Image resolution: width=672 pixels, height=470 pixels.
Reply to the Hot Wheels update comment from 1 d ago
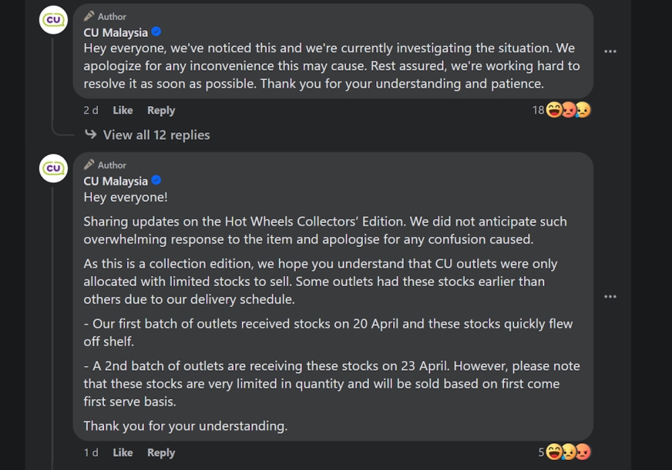(161, 453)
